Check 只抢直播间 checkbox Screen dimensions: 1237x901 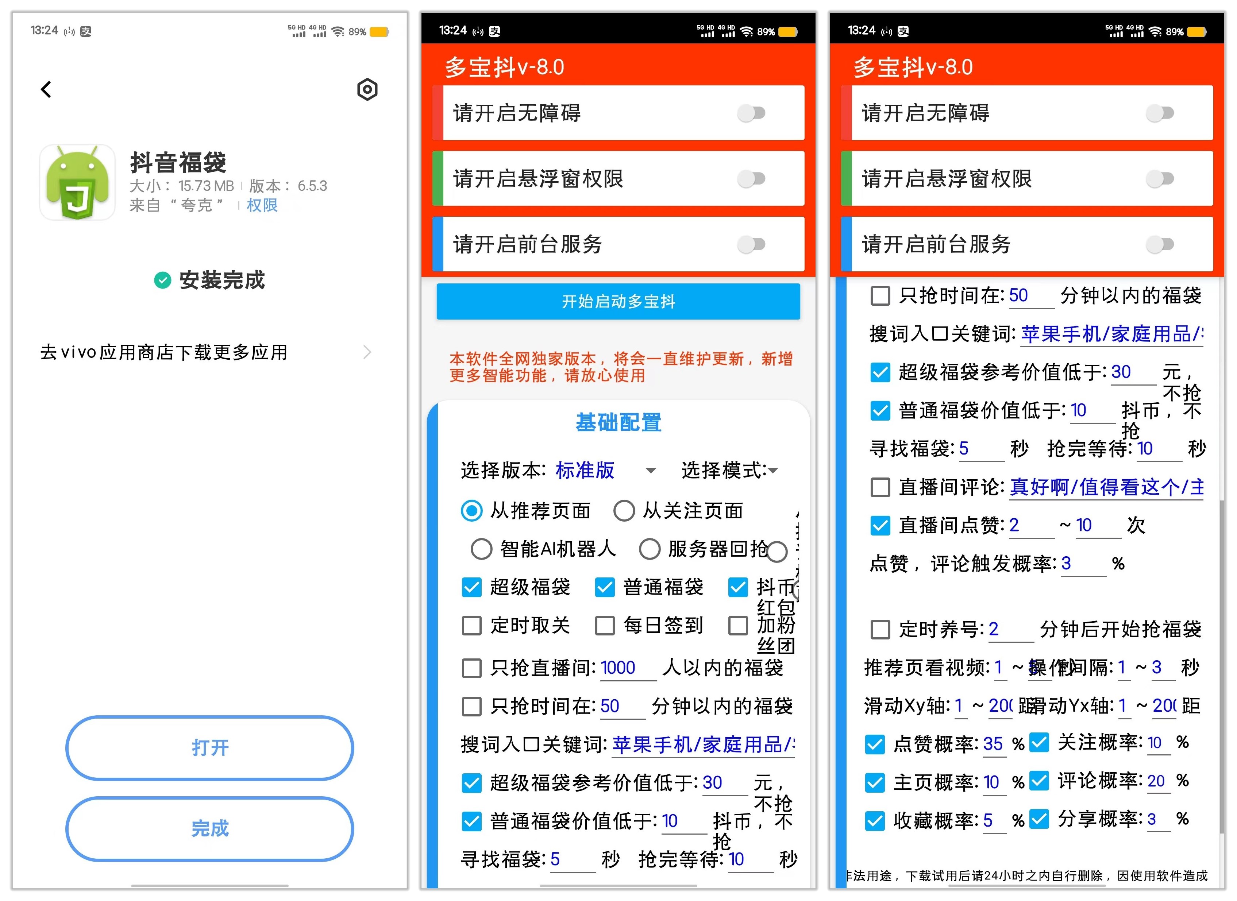point(472,668)
